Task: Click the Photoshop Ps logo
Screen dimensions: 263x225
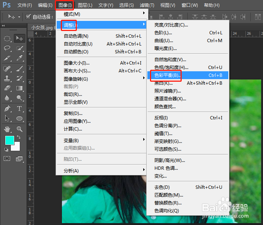Action: click(x=7, y=5)
